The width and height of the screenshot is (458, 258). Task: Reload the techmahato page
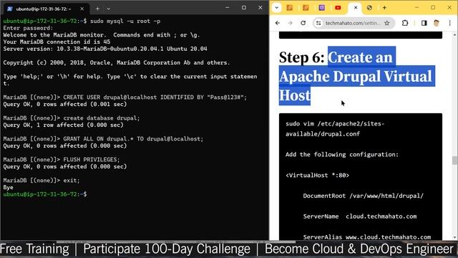pos(303,23)
